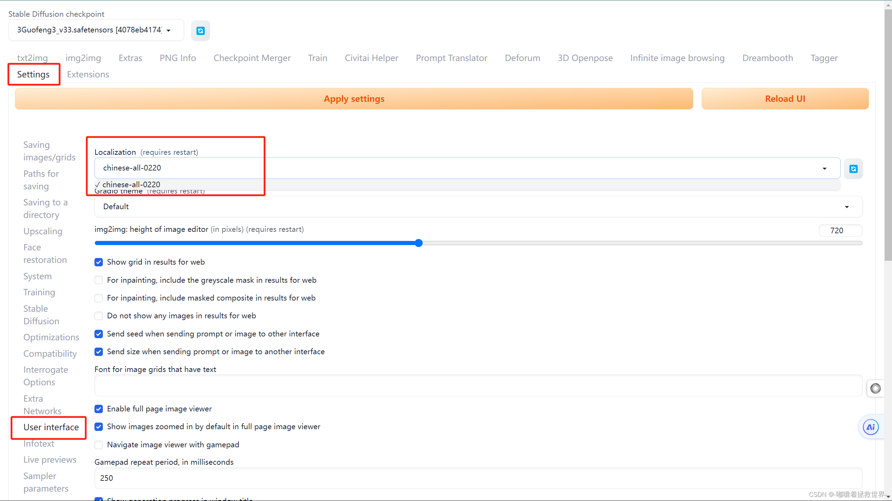Enable Navigate image viewer with gamepad
The width and height of the screenshot is (892, 501).
tap(99, 445)
